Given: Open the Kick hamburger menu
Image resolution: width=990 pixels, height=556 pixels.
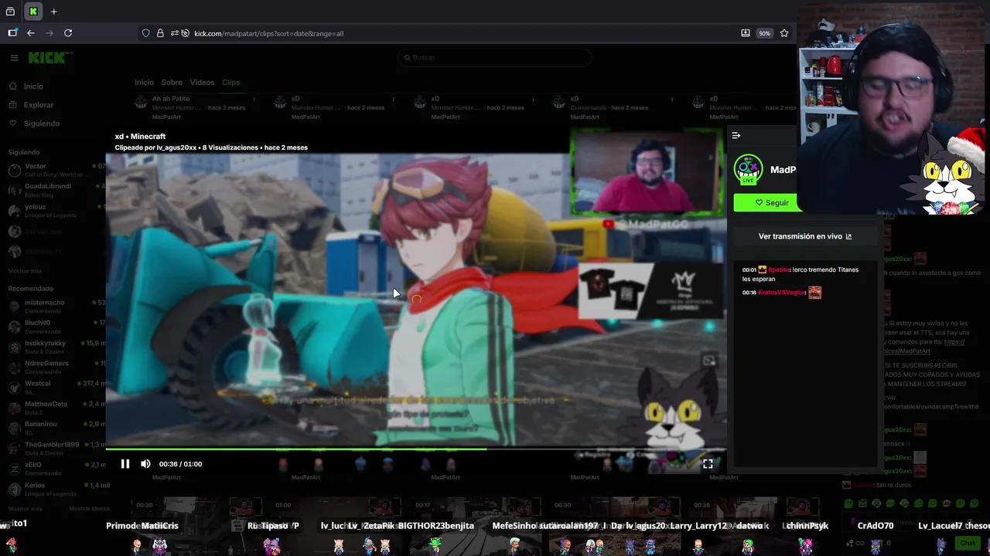Looking at the screenshot, I should coord(14,58).
